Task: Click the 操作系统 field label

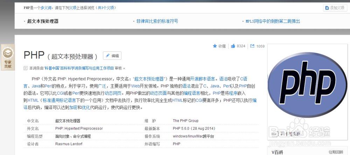Action: 152,136
